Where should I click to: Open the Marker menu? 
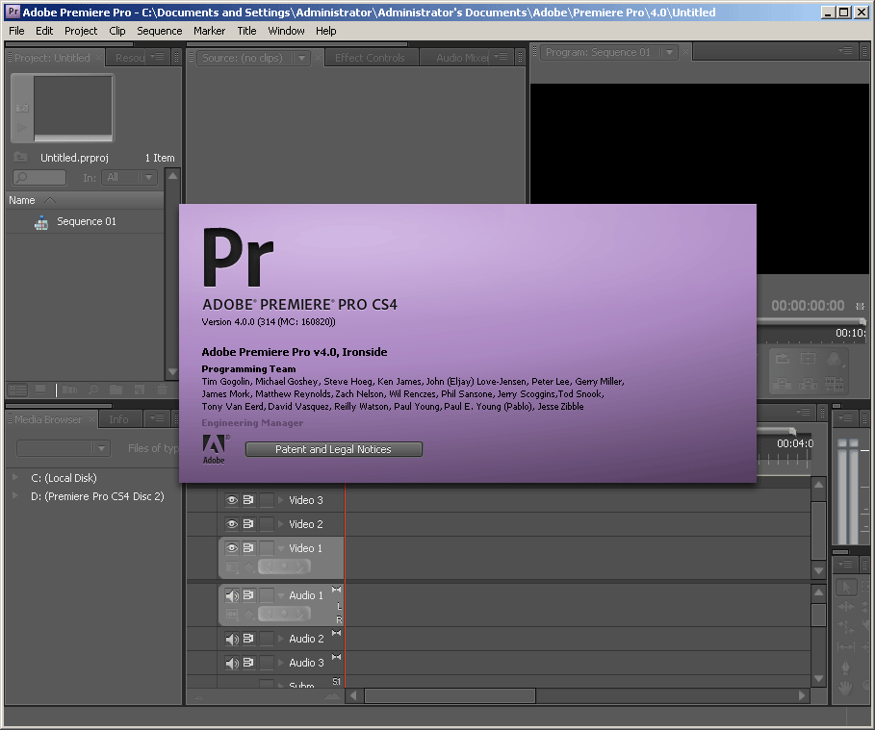(209, 31)
